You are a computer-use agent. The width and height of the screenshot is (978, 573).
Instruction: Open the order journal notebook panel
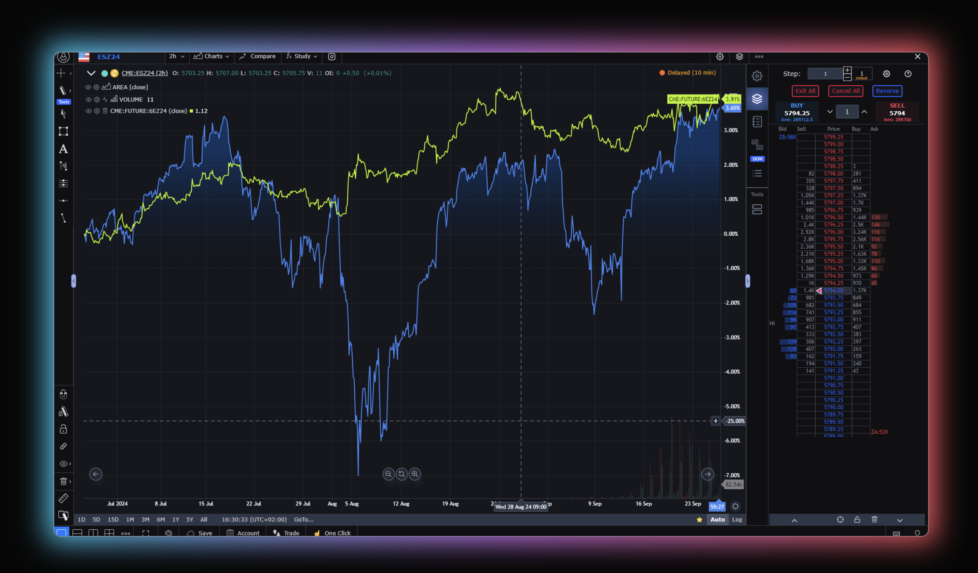click(x=757, y=122)
